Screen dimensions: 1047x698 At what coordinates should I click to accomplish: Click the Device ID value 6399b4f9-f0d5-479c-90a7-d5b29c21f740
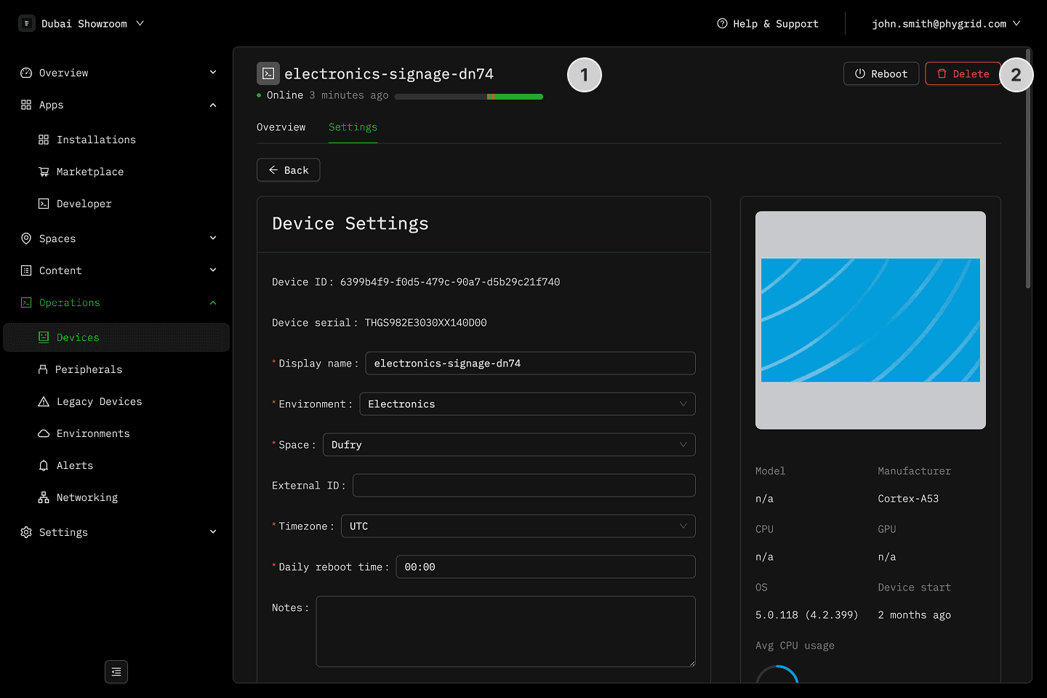(450, 282)
